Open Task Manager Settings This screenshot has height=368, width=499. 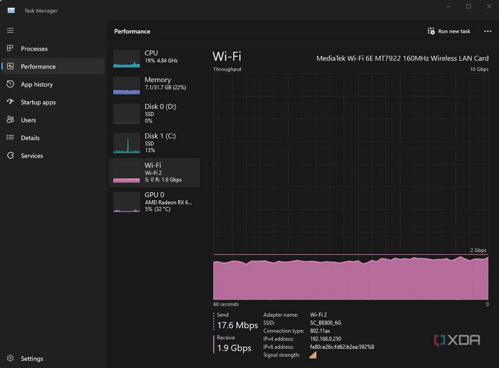click(53, 358)
